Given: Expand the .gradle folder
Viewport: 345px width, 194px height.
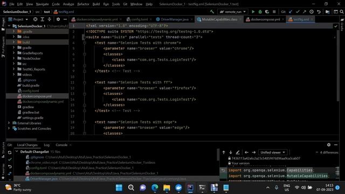Looking at the screenshot, I should [13, 31].
